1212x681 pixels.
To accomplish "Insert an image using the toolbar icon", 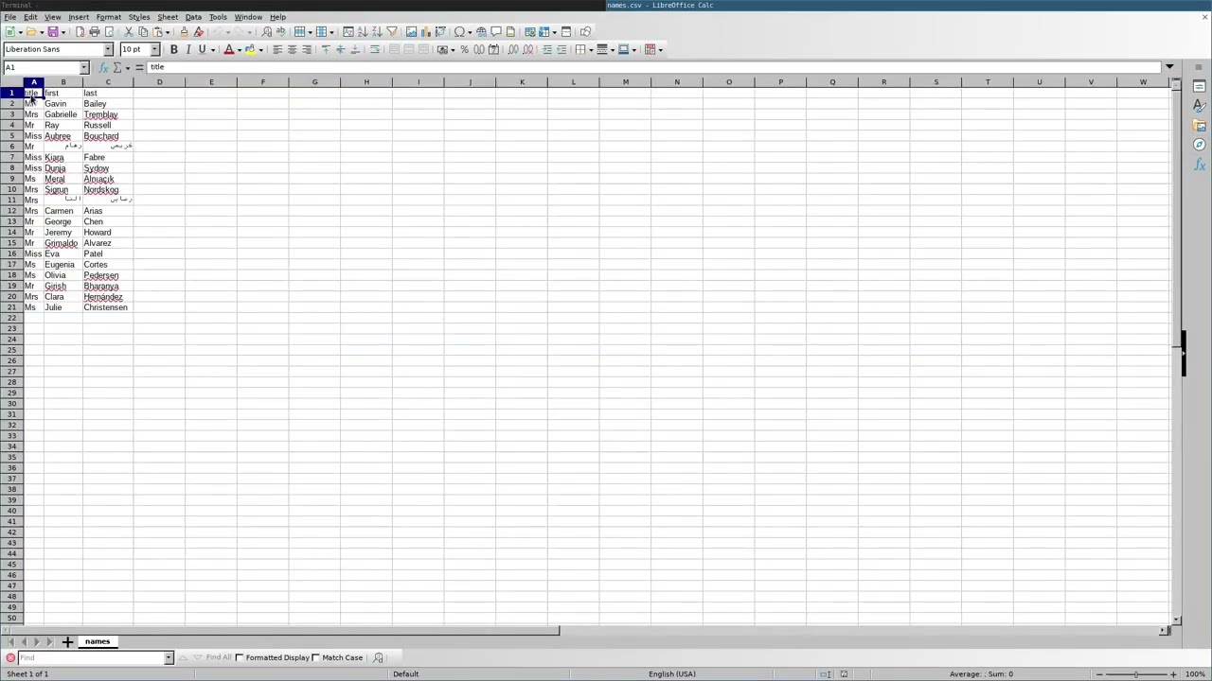I will [411, 31].
